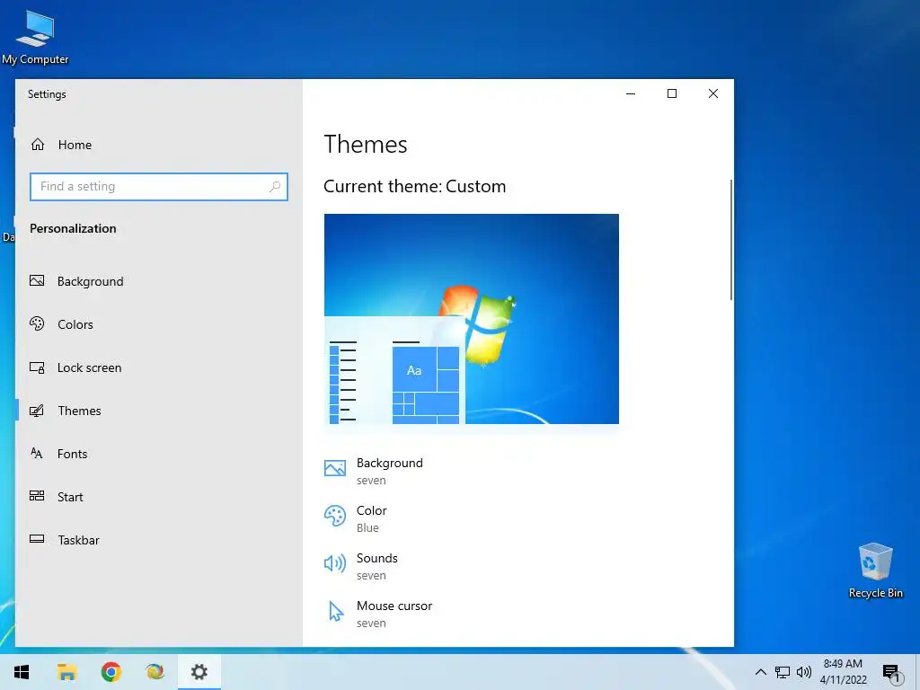The height and width of the screenshot is (690, 920).
Task: Click the Taskbar bar icon
Action: (x=37, y=539)
